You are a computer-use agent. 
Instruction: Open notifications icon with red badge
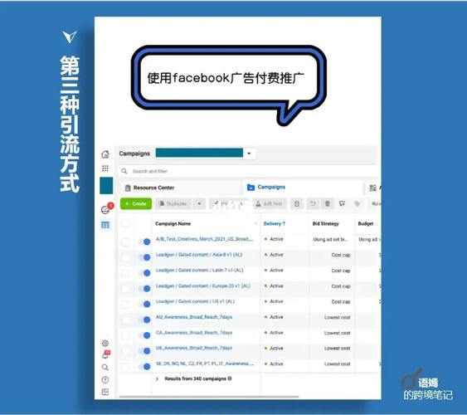pos(106,354)
